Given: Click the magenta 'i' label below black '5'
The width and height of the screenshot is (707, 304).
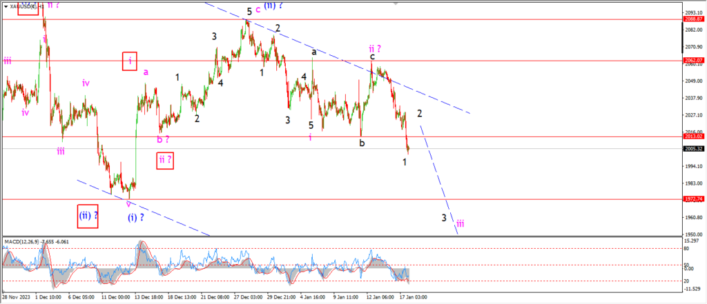Looking at the screenshot, I should click(310, 137).
